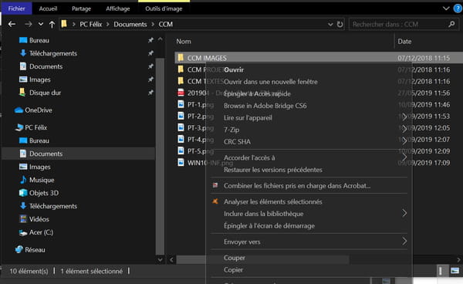Click PC Félix in the breadcrumb path

[x=90, y=24]
